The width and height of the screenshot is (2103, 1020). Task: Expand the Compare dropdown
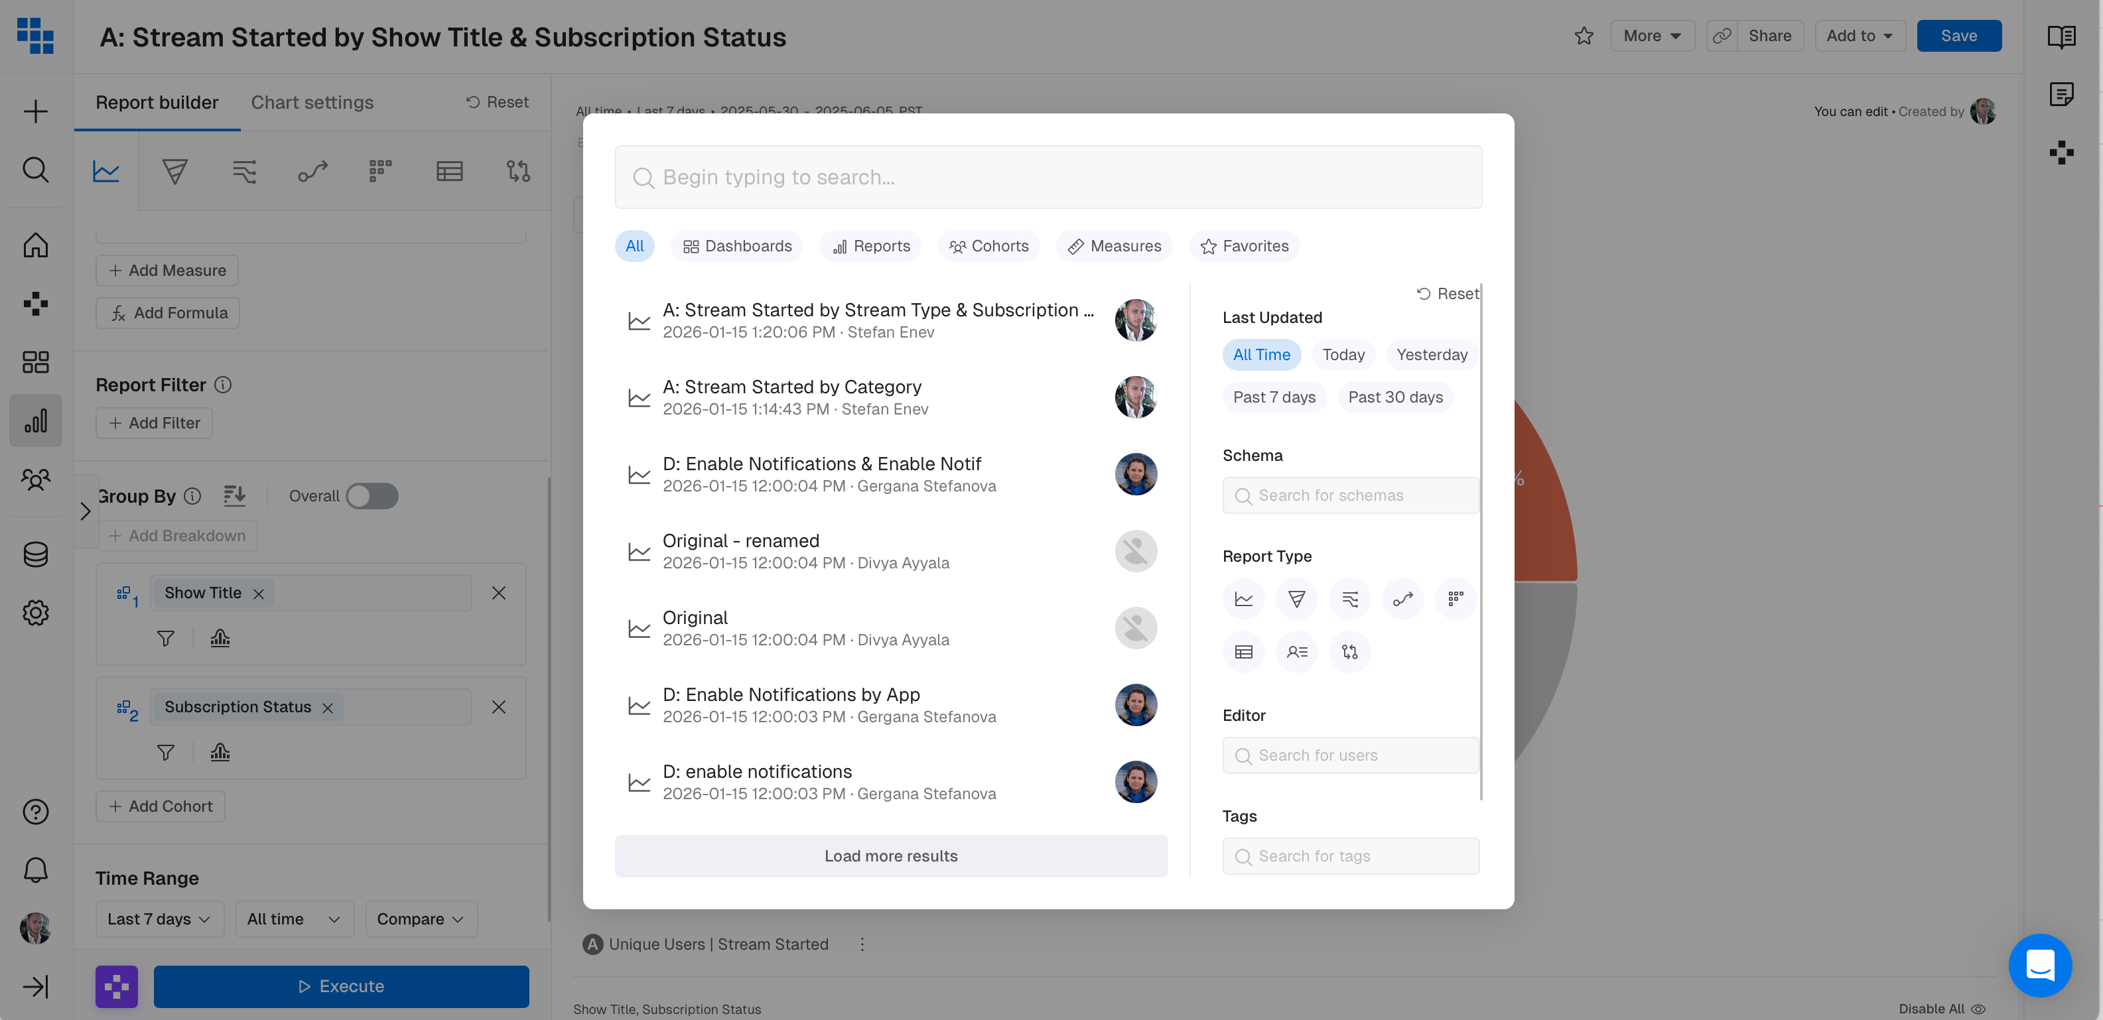[421, 919]
